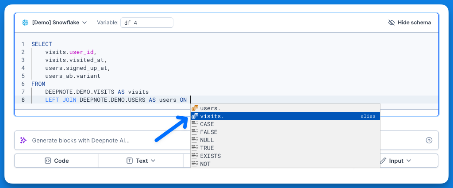The width and height of the screenshot is (453, 188).
Task: Click the keyword icon next to CASE
Action: [x=195, y=124]
